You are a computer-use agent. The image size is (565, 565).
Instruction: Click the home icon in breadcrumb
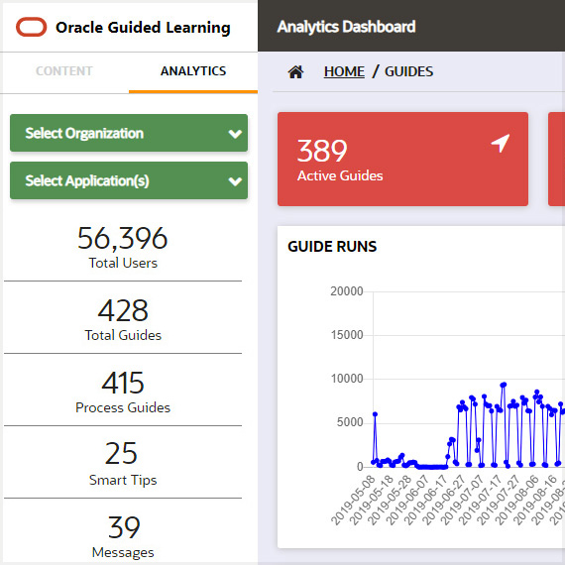pyautogui.click(x=295, y=71)
